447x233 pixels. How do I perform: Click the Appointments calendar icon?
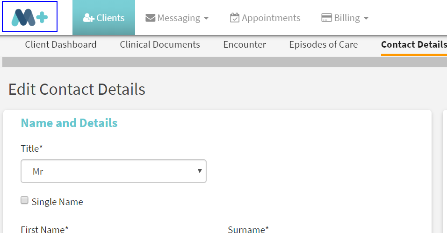click(x=235, y=18)
